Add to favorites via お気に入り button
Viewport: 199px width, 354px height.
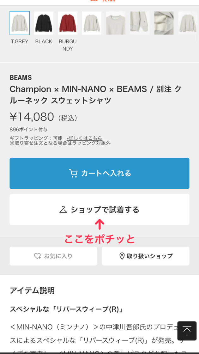coord(53,256)
